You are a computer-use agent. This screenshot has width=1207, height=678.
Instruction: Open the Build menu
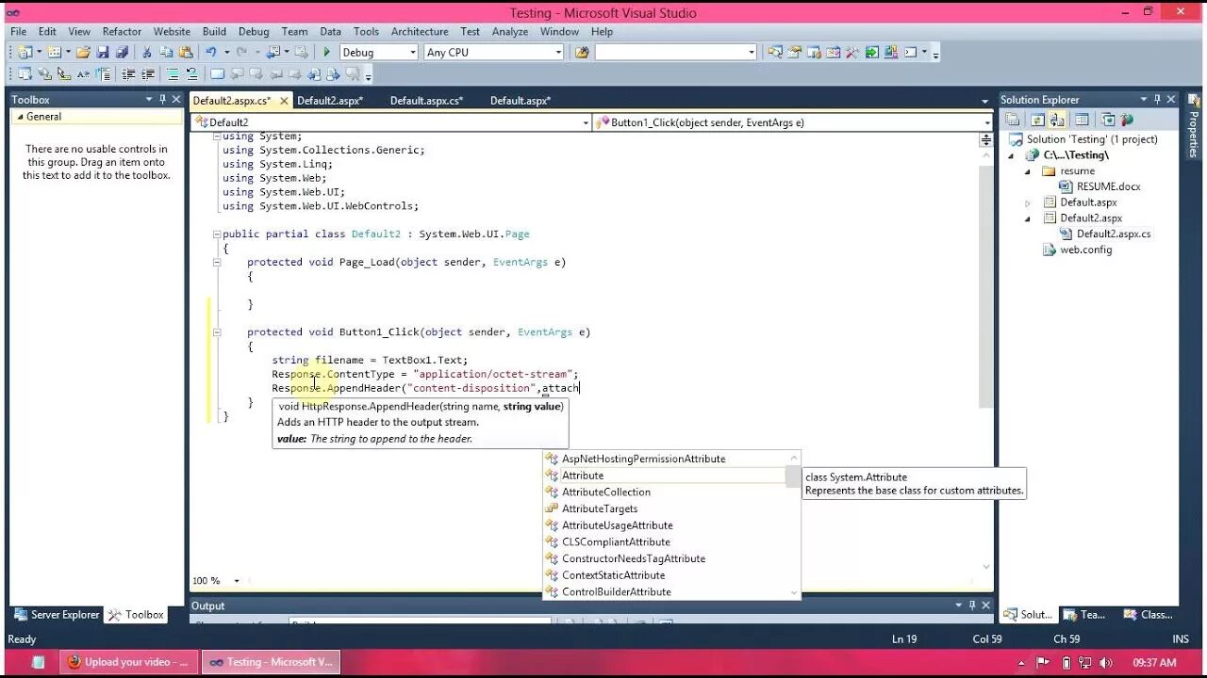coord(214,31)
